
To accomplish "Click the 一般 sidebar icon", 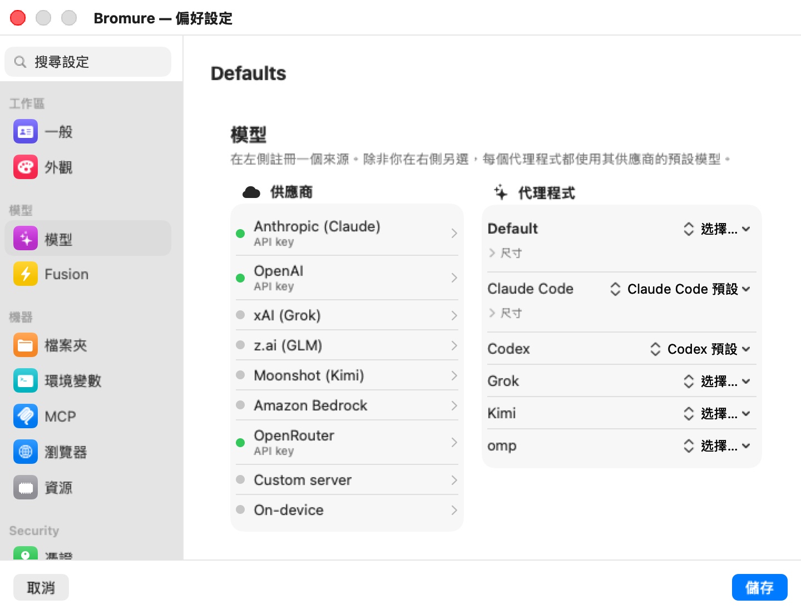I will (26, 132).
